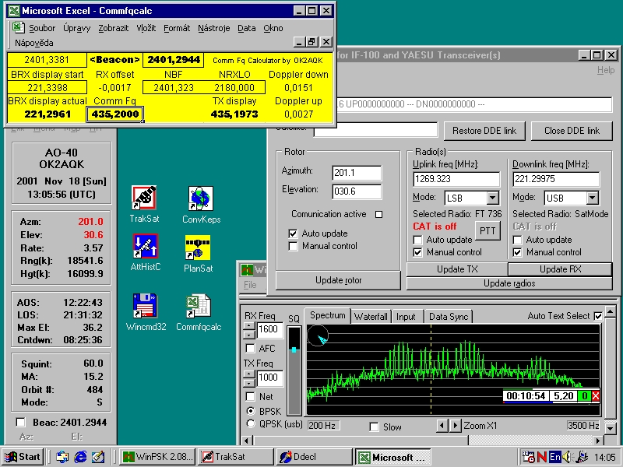This screenshot has width=623, height=467.
Task: Open the Nástroje menu in Excel
Action: point(213,28)
